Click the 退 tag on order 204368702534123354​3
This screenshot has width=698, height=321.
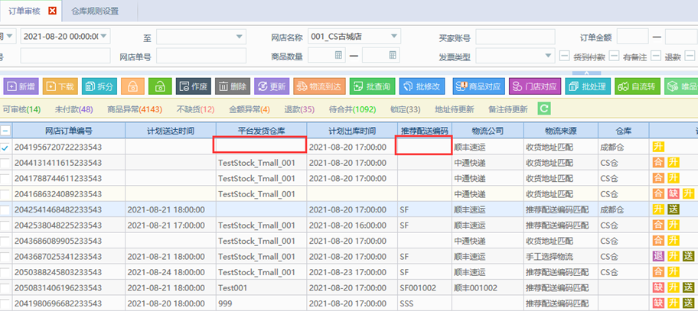[x=658, y=256]
